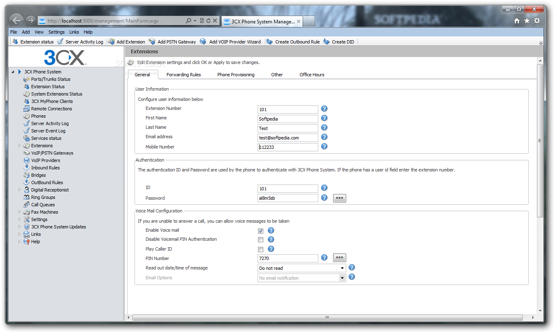Expand the Extensions tree node
The width and height of the screenshot is (555, 333).
(19, 146)
